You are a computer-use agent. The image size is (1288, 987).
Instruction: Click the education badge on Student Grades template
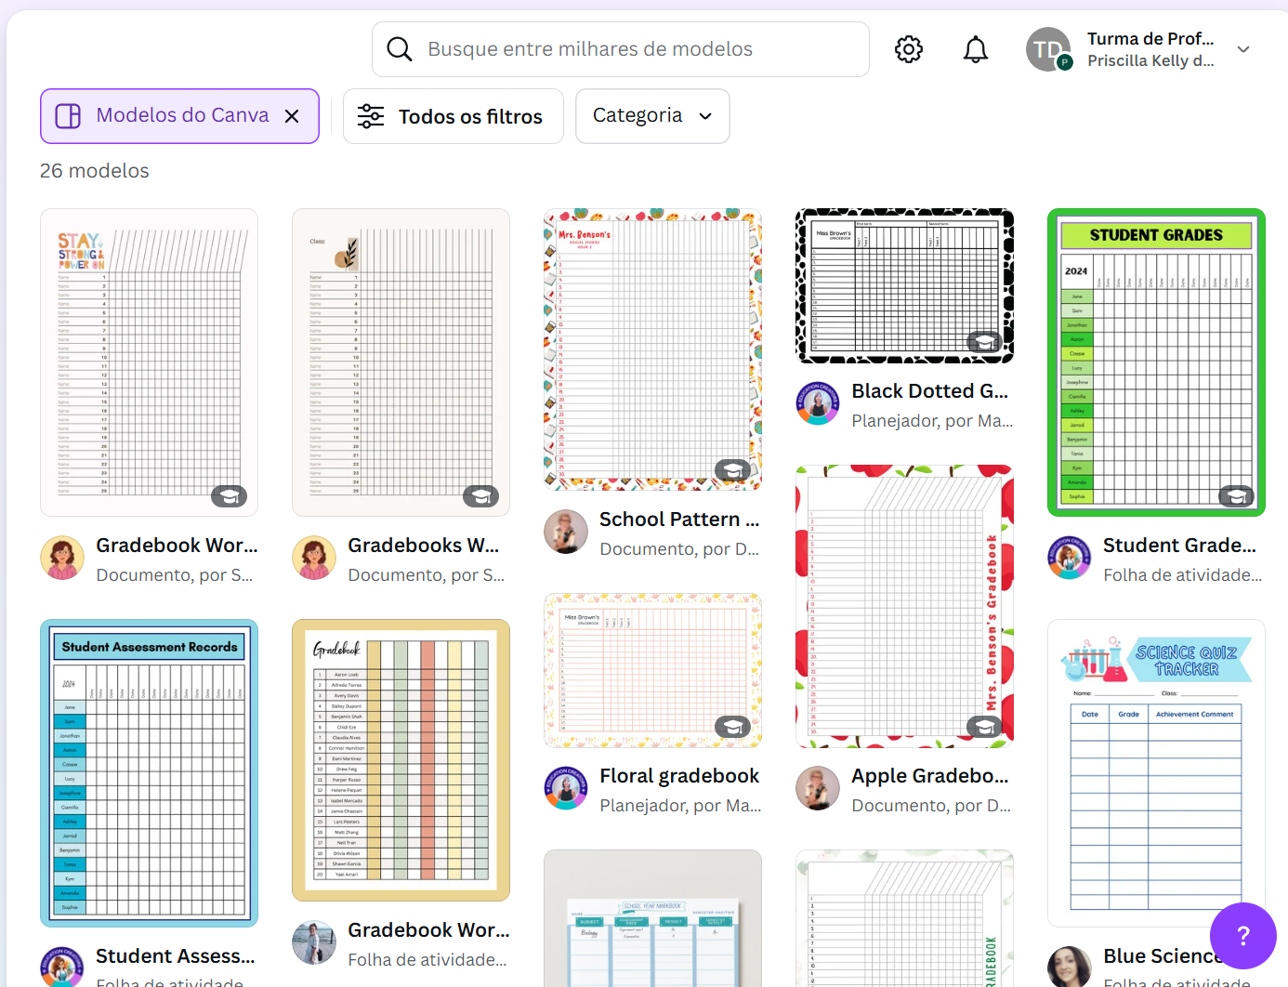click(x=1237, y=496)
